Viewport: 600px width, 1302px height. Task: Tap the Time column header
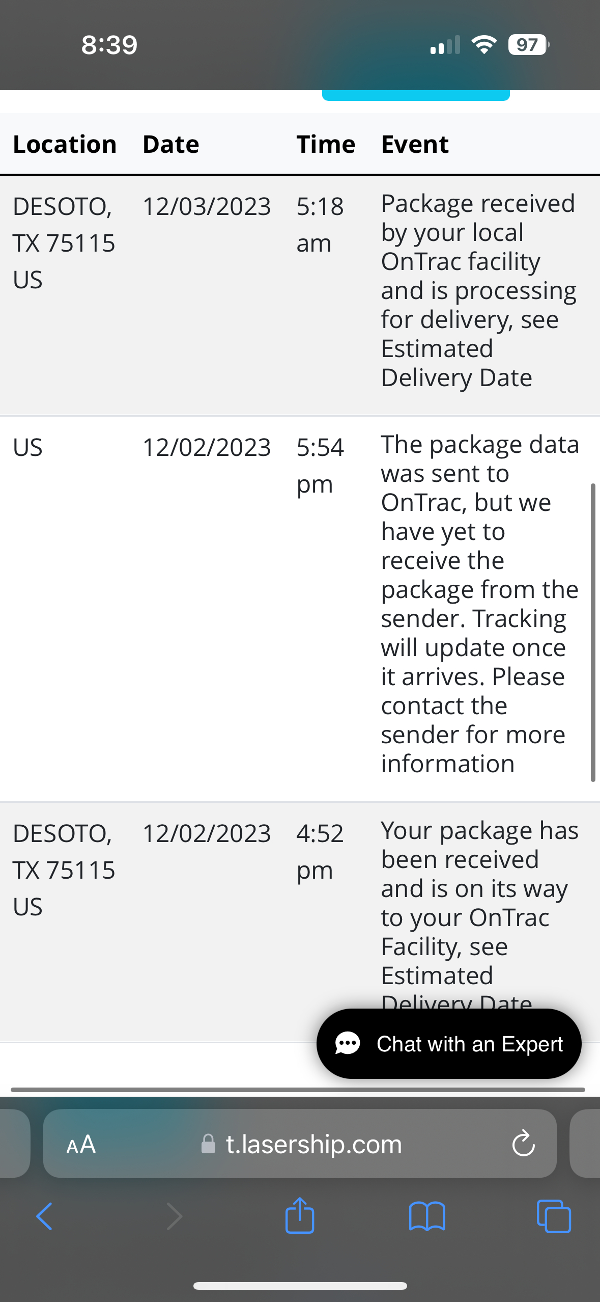(x=326, y=144)
